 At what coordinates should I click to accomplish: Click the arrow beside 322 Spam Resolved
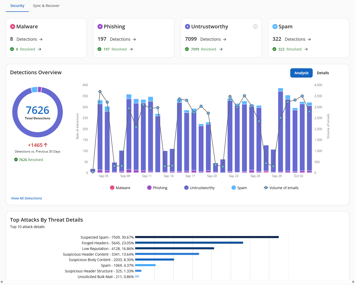(x=306, y=49)
